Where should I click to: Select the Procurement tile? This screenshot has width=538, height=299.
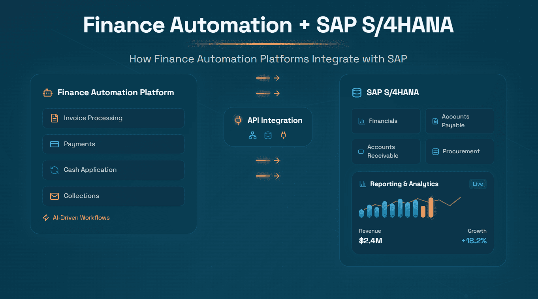(x=459, y=151)
